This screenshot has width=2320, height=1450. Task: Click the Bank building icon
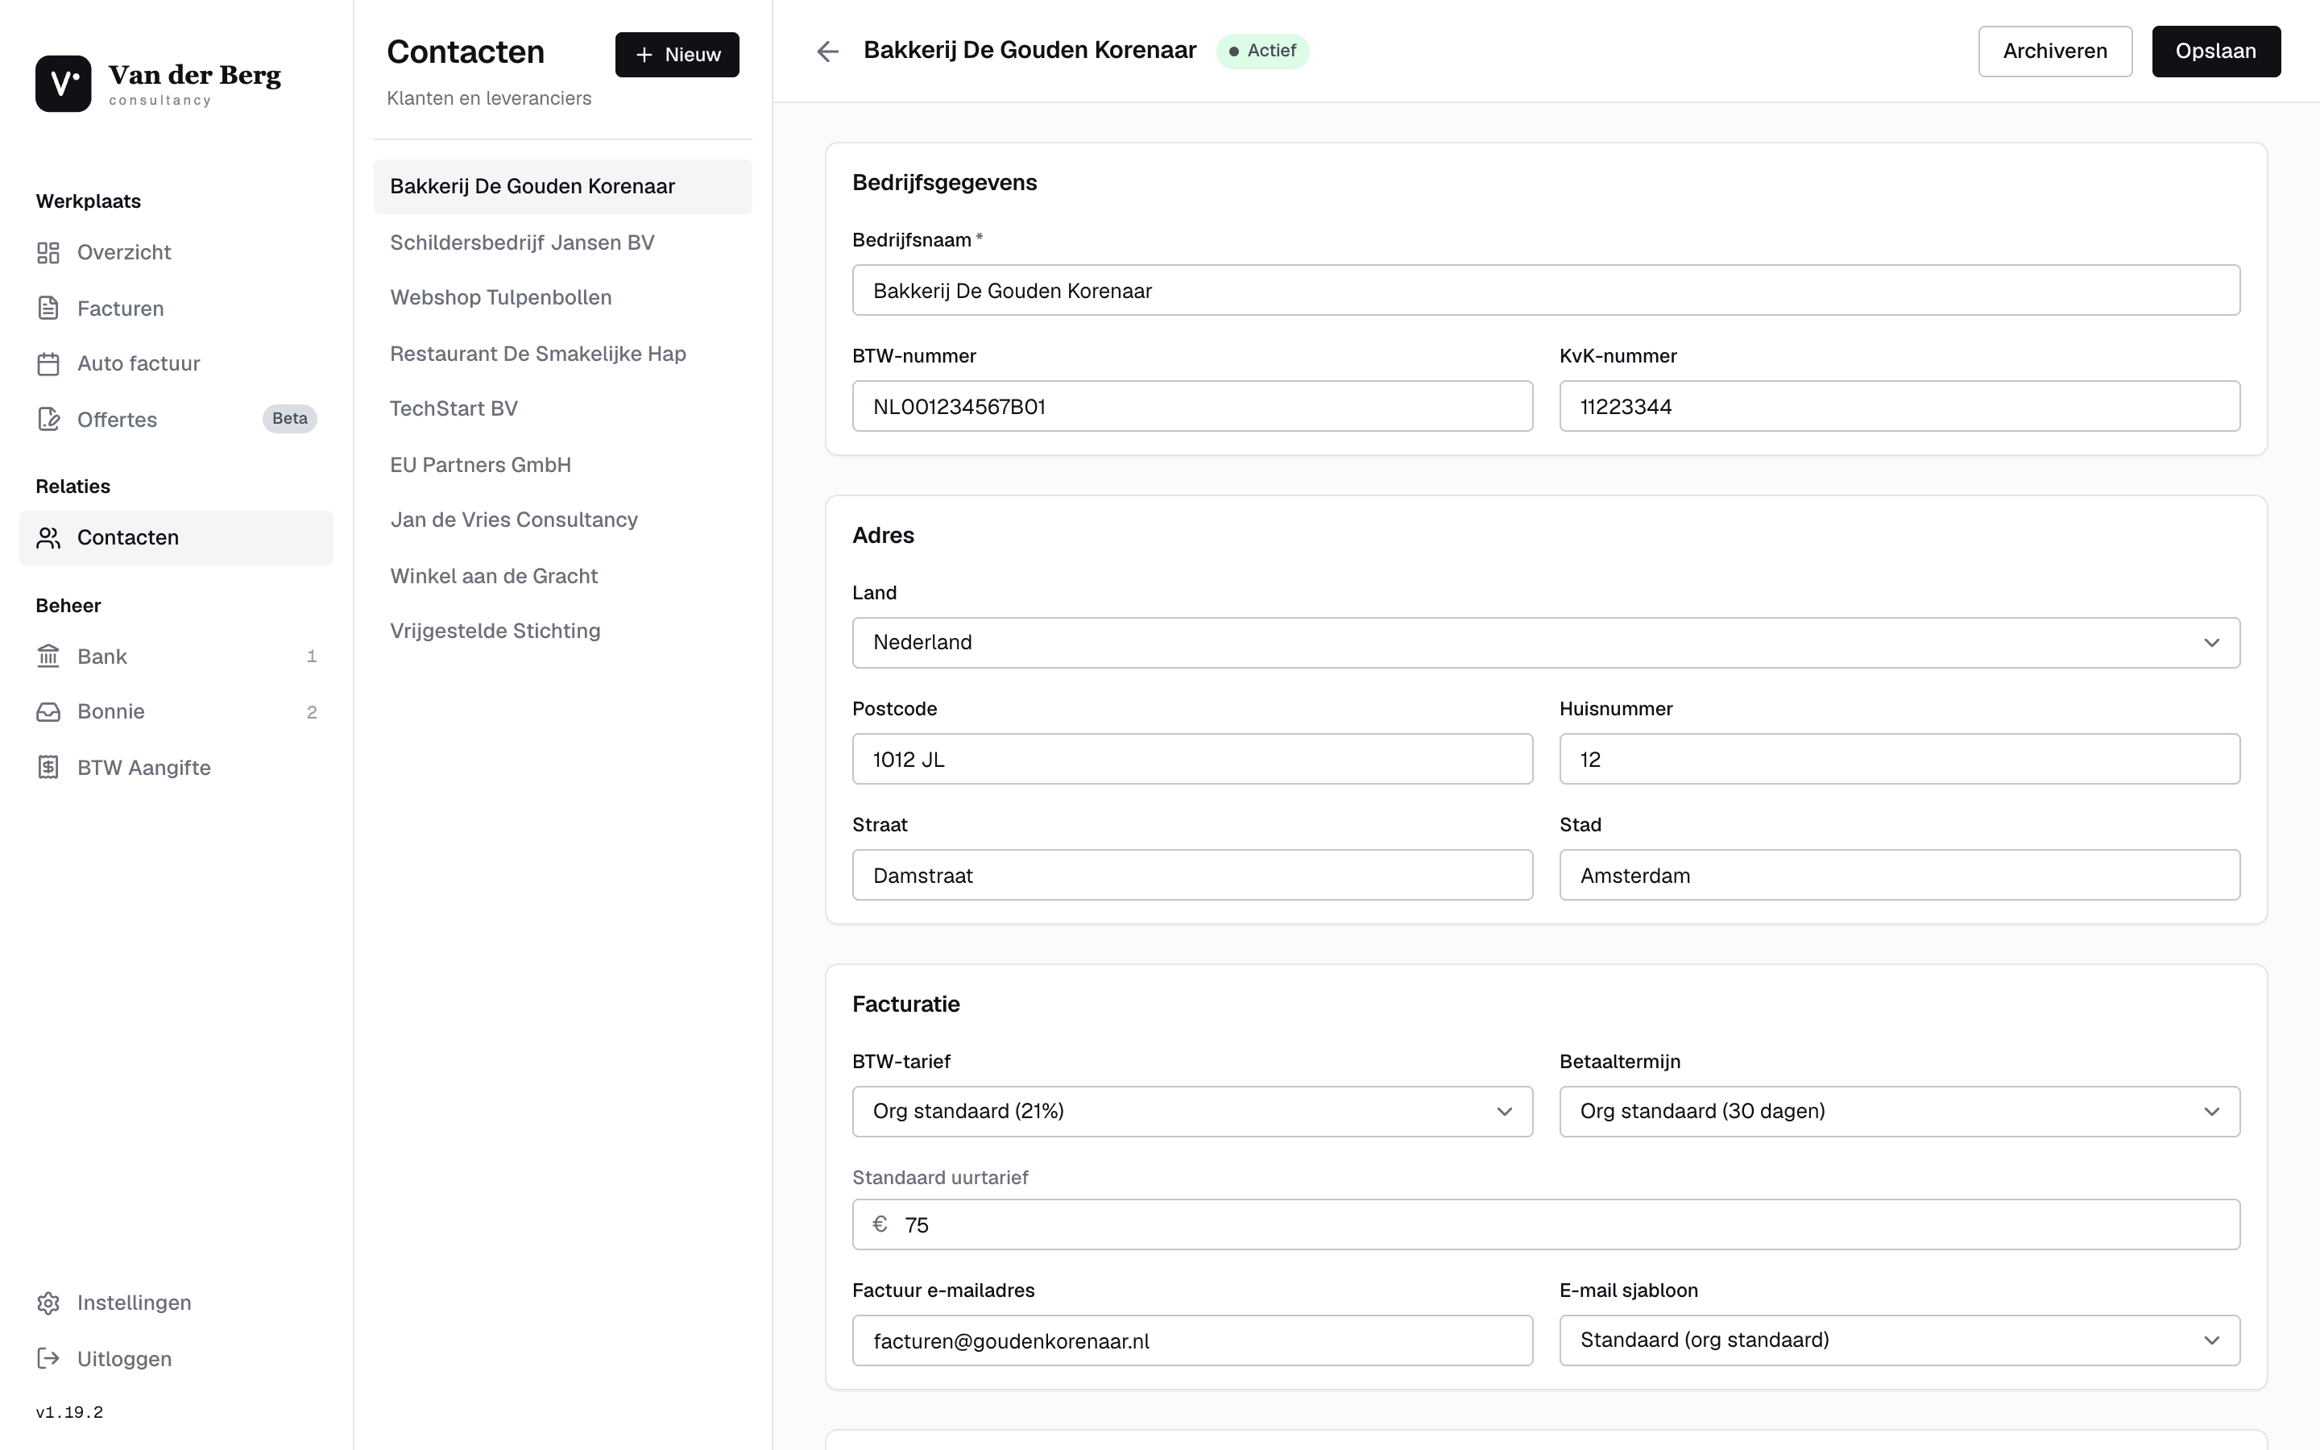[48, 657]
